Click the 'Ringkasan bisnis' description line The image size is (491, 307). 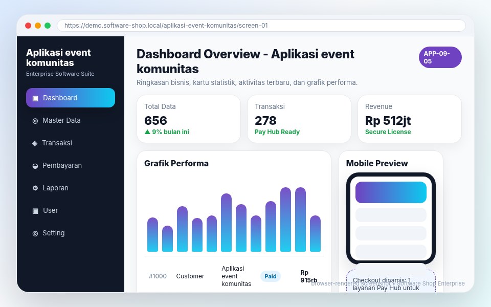tap(247, 83)
